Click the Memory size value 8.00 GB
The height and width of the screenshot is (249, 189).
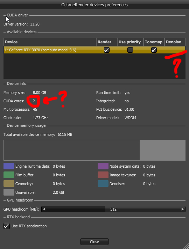(x=40, y=93)
